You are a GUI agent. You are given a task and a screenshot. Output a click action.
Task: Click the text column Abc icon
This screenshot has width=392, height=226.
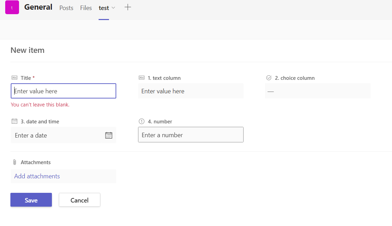(x=142, y=78)
